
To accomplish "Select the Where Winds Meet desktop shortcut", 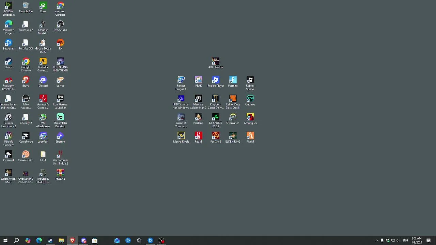I will [9, 177].
